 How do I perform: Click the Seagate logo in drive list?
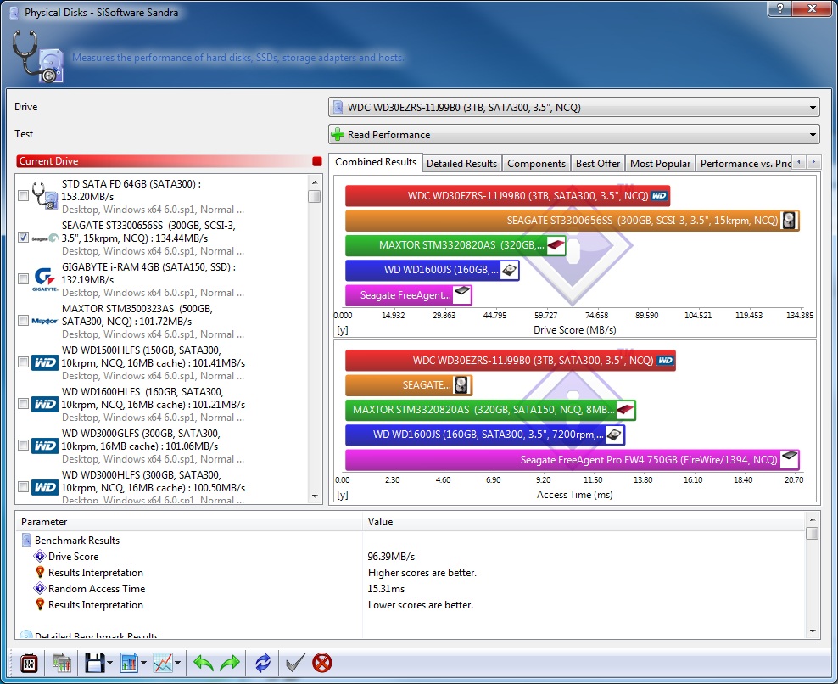(x=45, y=238)
